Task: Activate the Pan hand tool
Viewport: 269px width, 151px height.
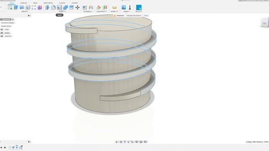Action: 125,142
